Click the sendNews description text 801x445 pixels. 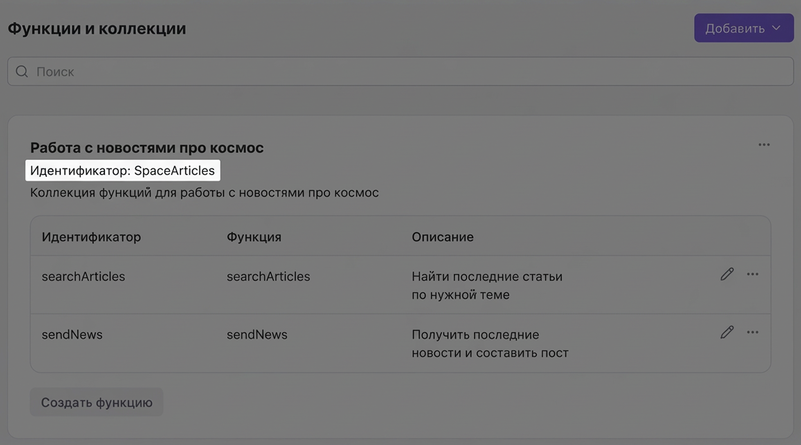490,344
